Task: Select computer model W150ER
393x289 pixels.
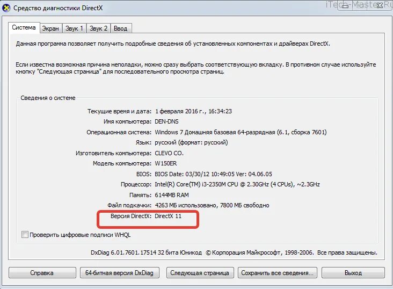Action: 166,163
